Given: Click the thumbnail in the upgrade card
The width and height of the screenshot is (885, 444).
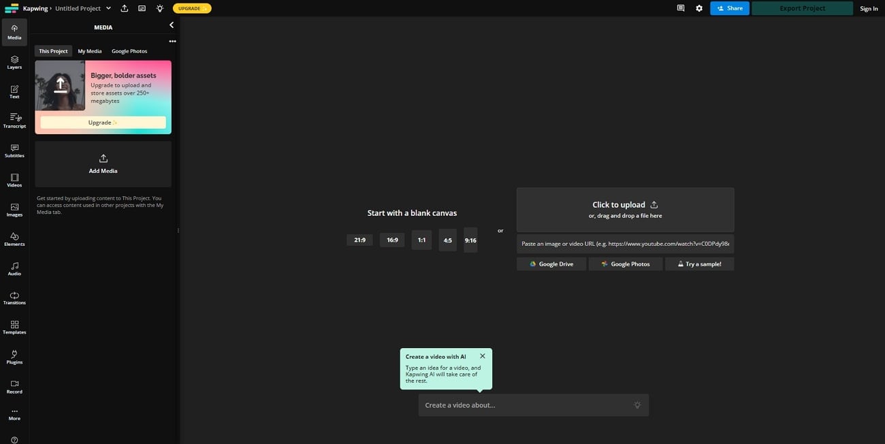Looking at the screenshot, I should click(x=60, y=86).
